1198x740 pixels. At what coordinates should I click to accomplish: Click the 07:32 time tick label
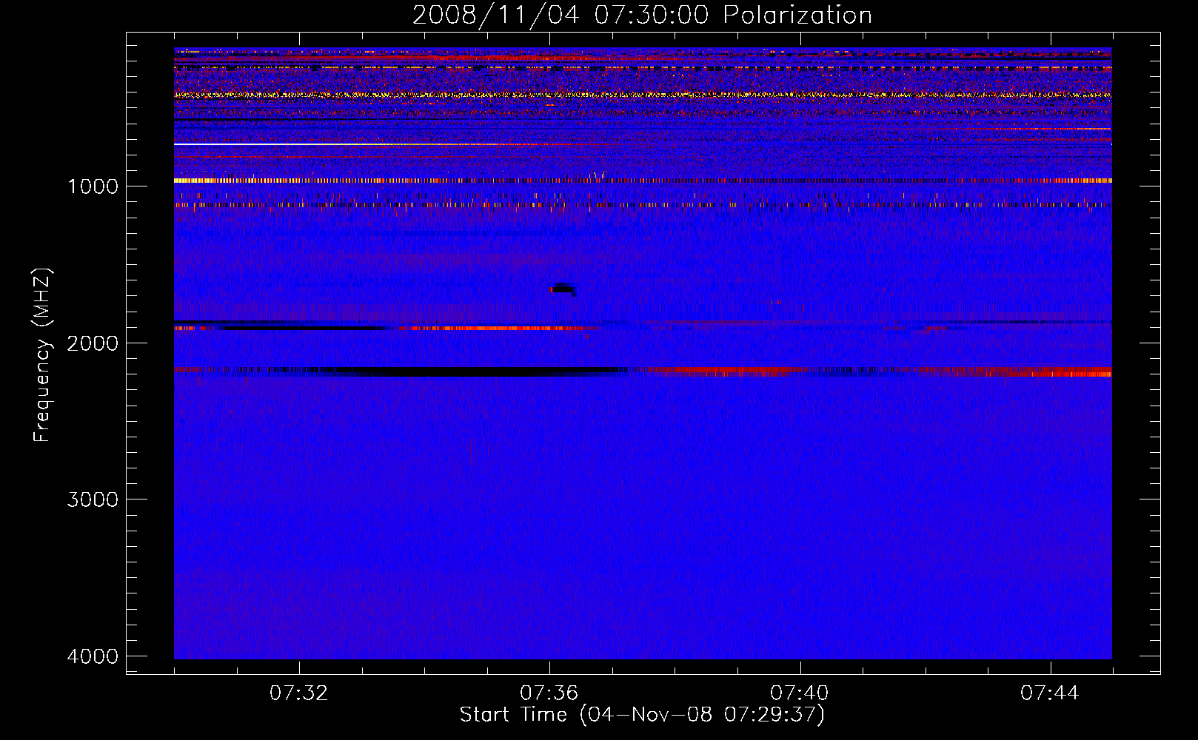tap(299, 693)
